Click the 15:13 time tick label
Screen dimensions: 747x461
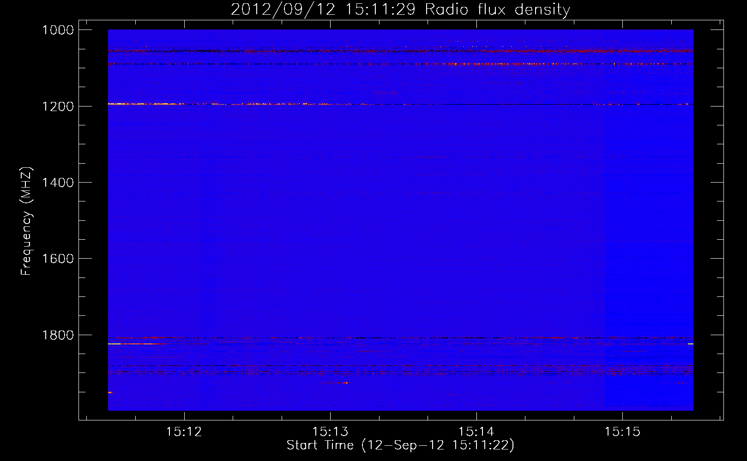(330, 432)
